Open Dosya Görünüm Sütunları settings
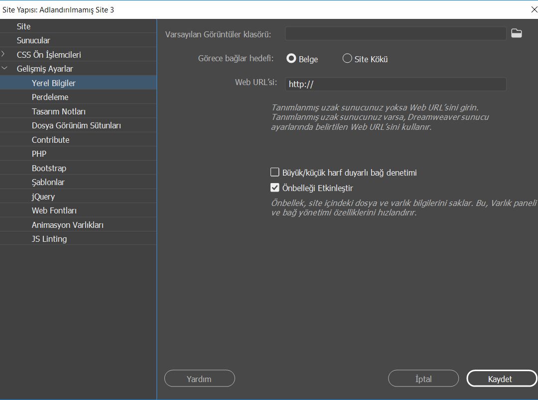 (76, 125)
